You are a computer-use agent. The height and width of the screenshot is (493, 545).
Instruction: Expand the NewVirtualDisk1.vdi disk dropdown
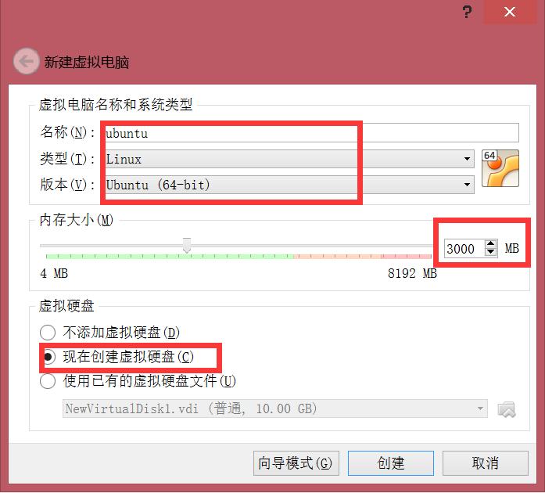click(480, 408)
